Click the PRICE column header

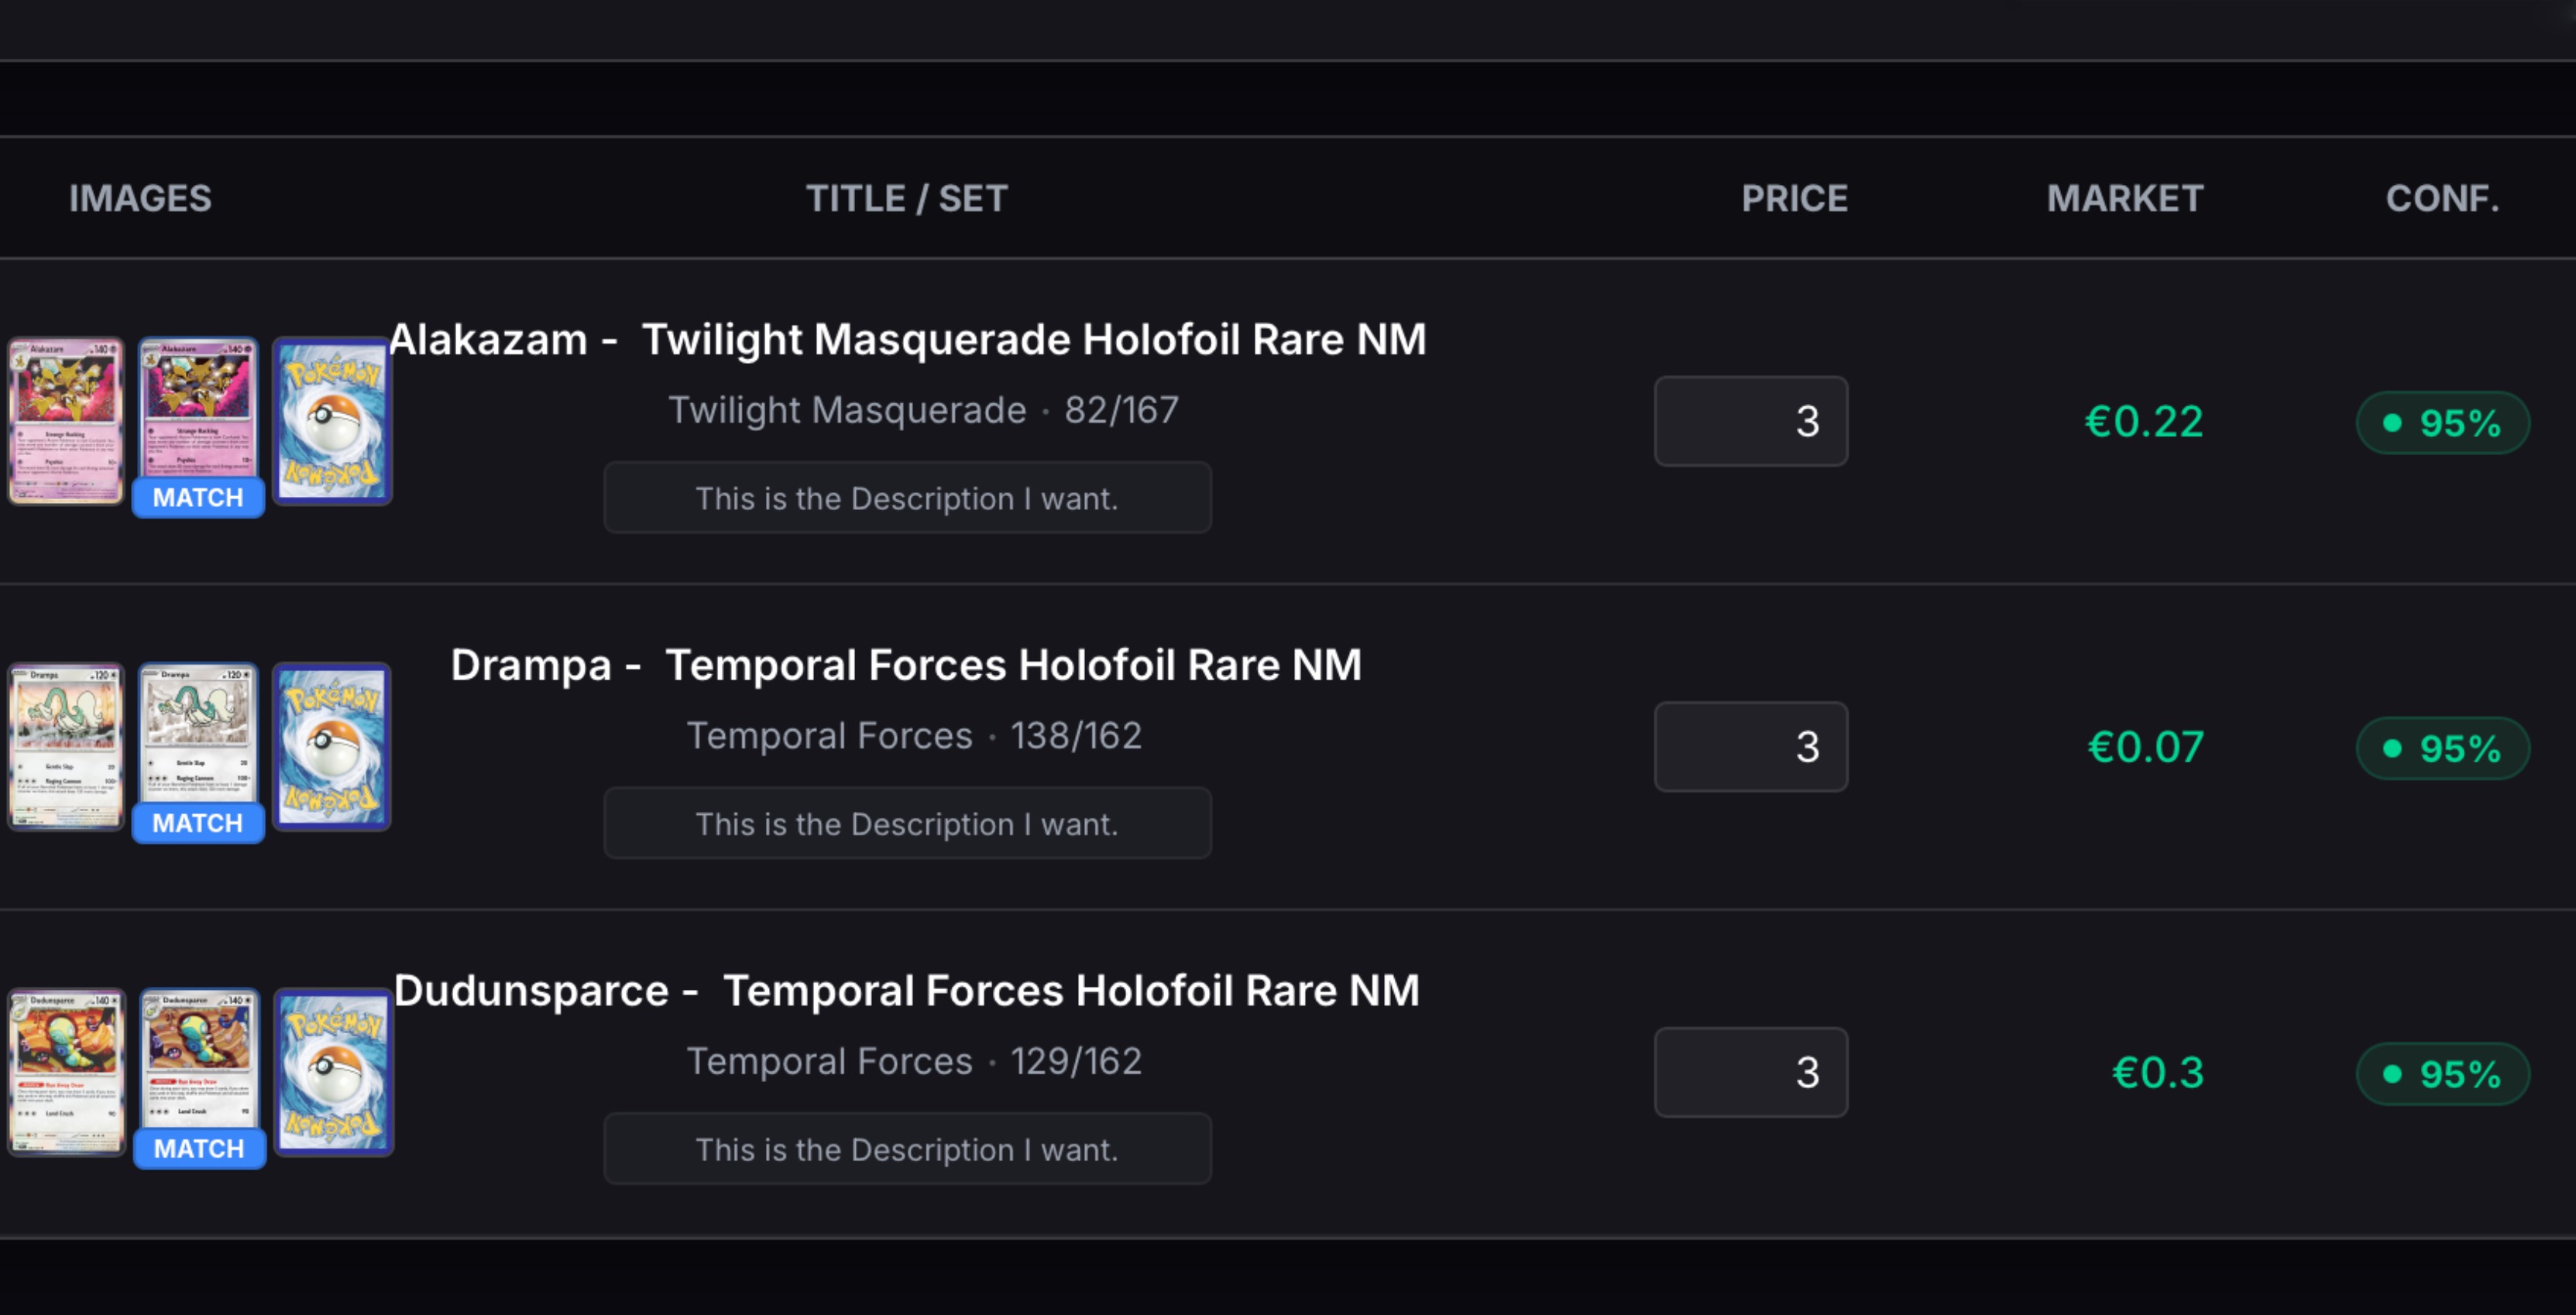(1794, 198)
